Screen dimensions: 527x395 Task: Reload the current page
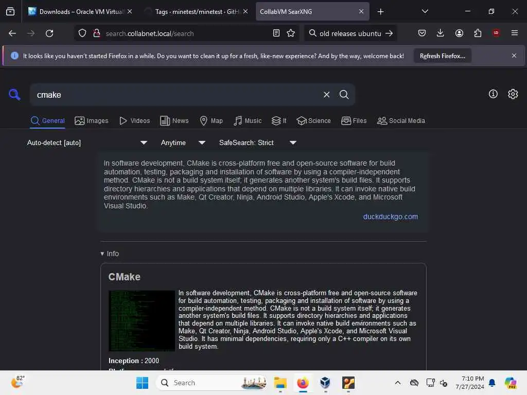click(x=49, y=33)
